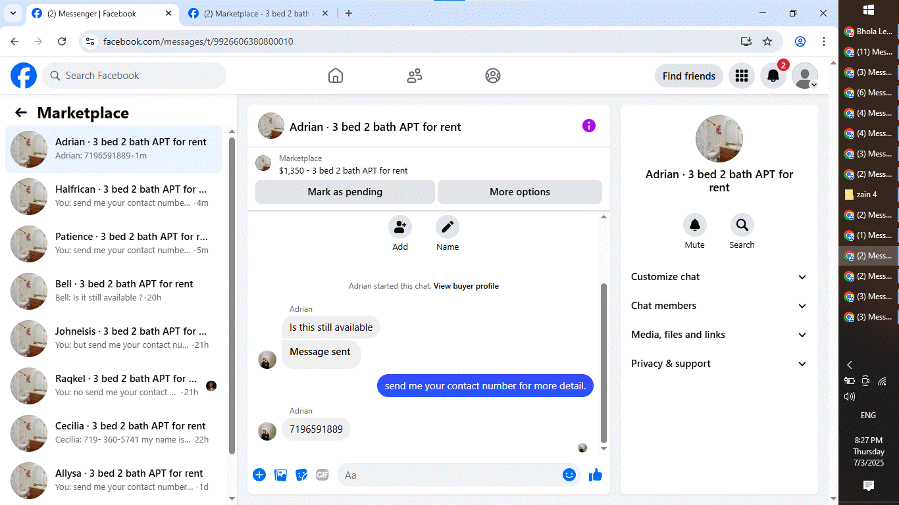Image resolution: width=899 pixels, height=505 pixels.
Task: Click Mark as pending button
Action: (x=345, y=192)
